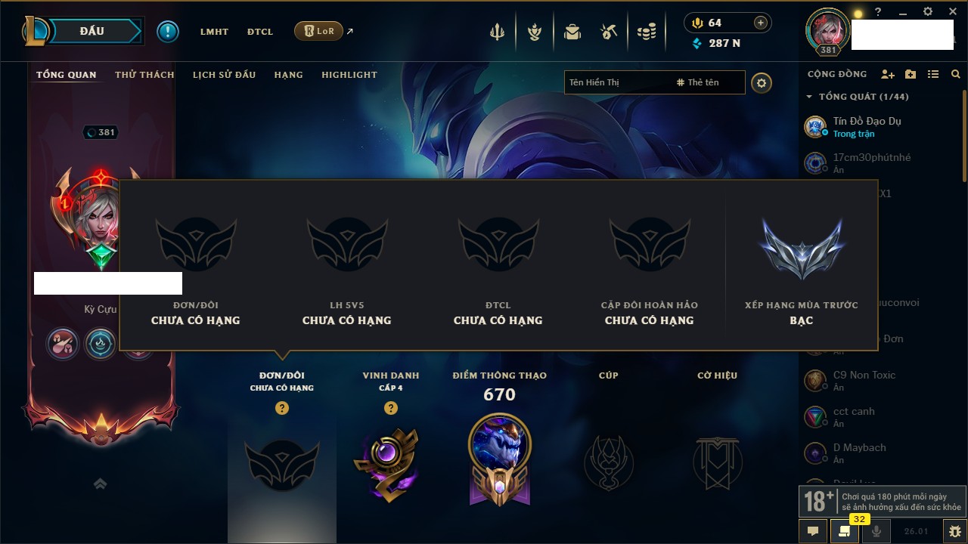The height and width of the screenshot is (544, 968).
Task: Open the missions panel with 32 badge
Action: 845,531
